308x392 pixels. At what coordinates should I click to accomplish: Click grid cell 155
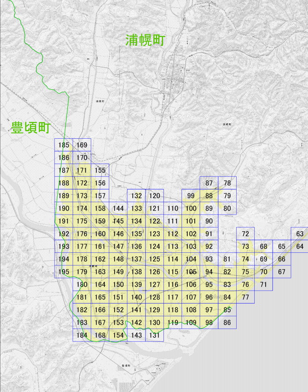click(100, 170)
